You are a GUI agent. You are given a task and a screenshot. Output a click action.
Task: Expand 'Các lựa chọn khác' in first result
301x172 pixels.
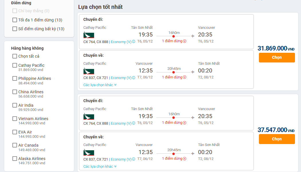(x=100, y=85)
